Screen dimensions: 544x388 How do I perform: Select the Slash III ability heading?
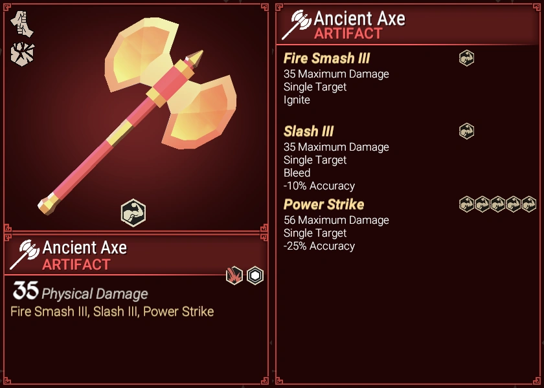click(x=308, y=131)
